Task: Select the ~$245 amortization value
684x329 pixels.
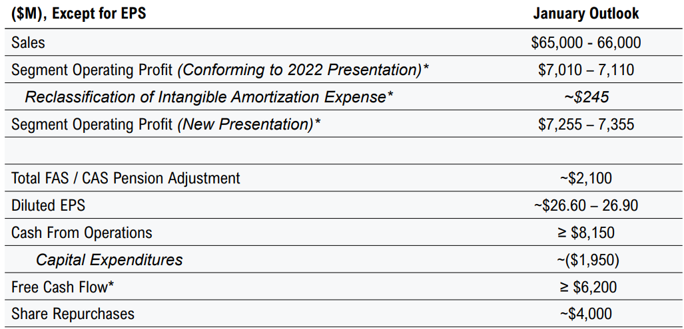Action: pyautogui.click(x=586, y=97)
